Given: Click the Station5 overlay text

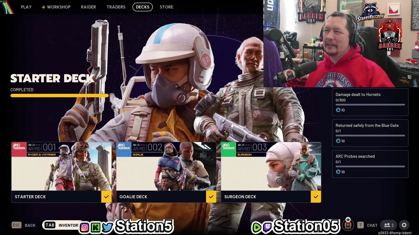Looking at the screenshot, I should pyautogui.click(x=144, y=226).
